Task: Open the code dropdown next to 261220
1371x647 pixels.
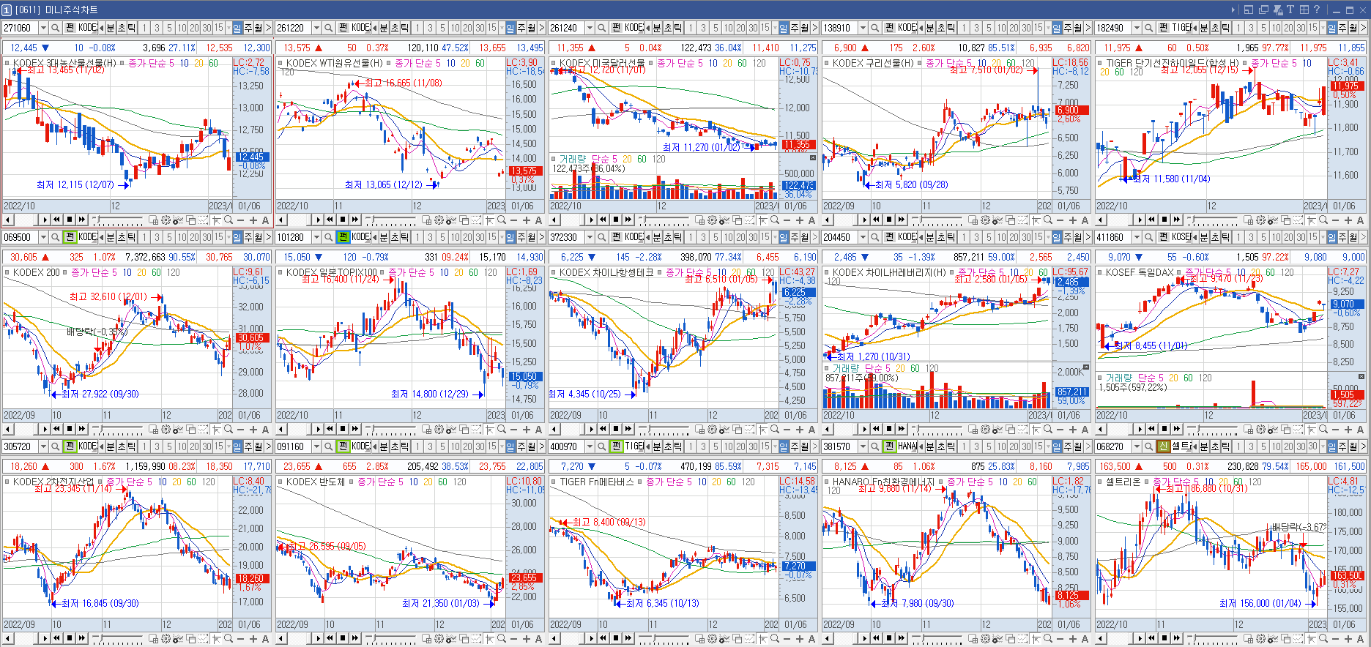Action: click(x=316, y=28)
